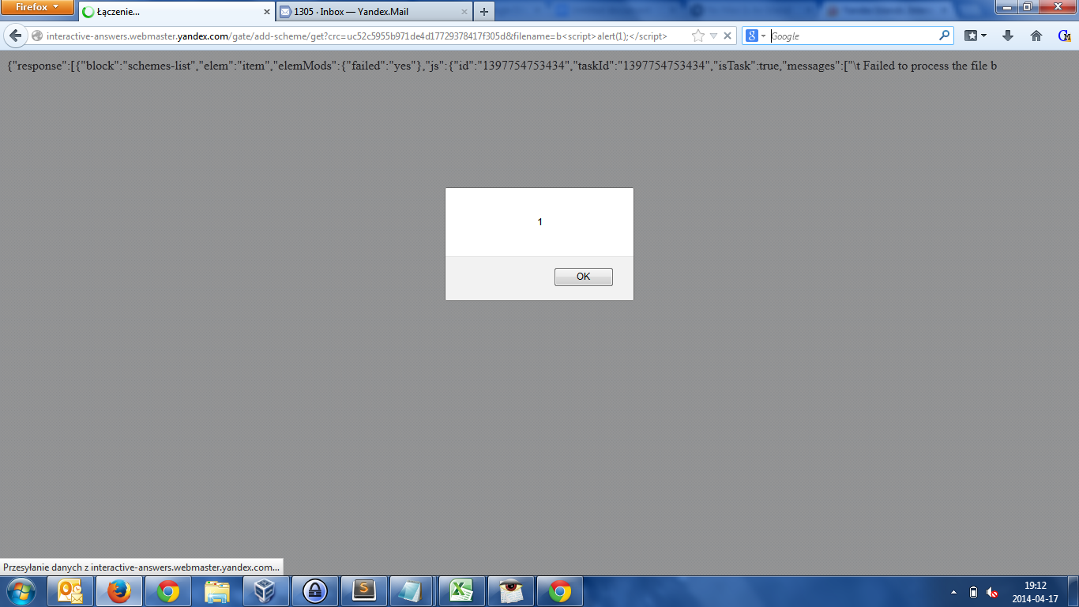The height and width of the screenshot is (607, 1079).
Task: Open the Downloads arrow panel
Action: pyautogui.click(x=1008, y=36)
